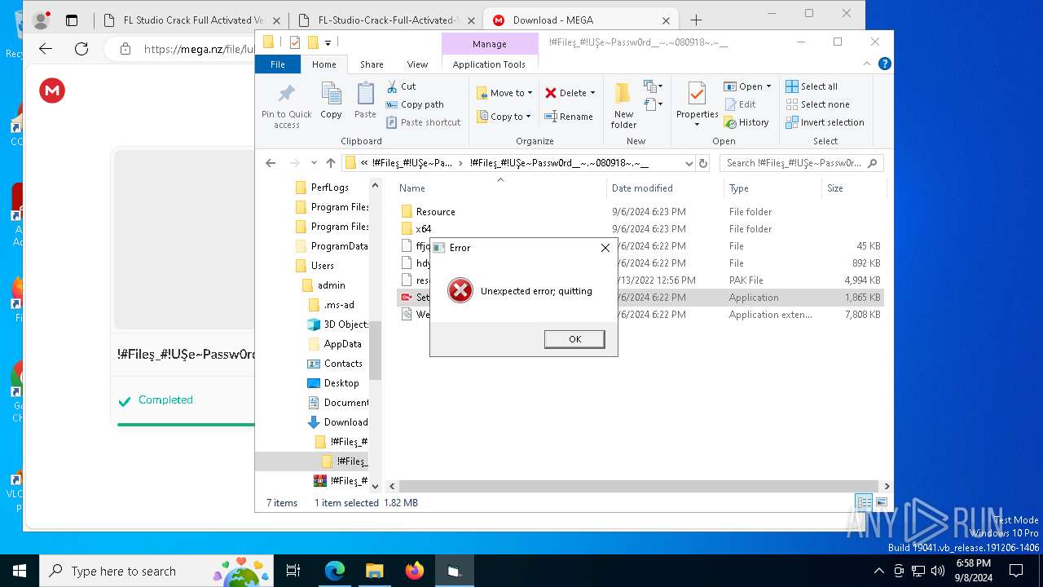Click the MEGA logo
Viewport: 1043px width, 587px height.
click(x=52, y=90)
